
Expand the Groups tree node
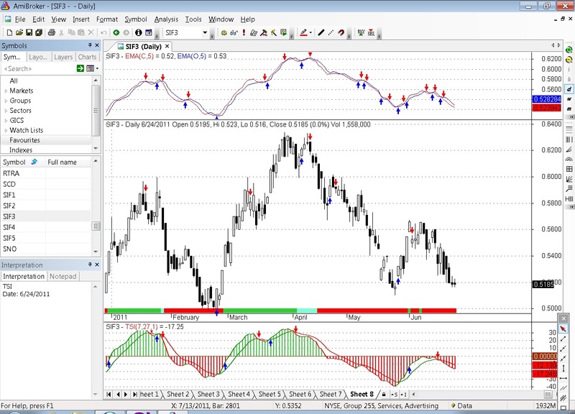coord(6,101)
